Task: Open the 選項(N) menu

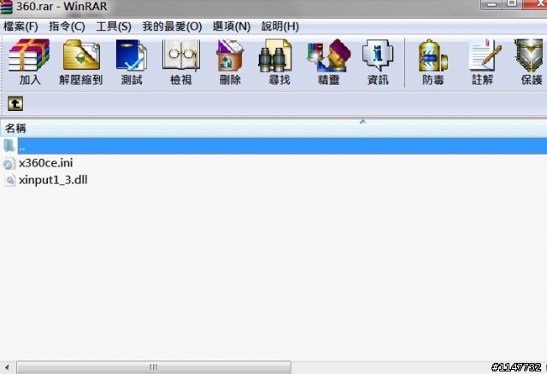Action: (x=232, y=26)
